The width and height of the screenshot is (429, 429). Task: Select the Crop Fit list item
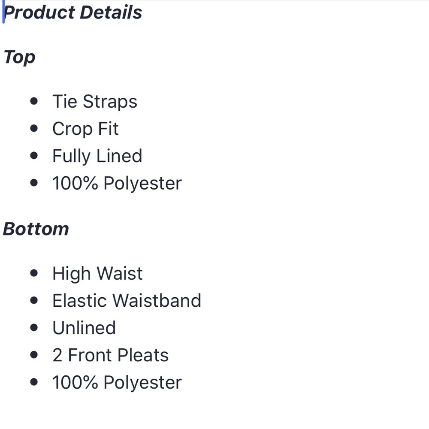85,129
